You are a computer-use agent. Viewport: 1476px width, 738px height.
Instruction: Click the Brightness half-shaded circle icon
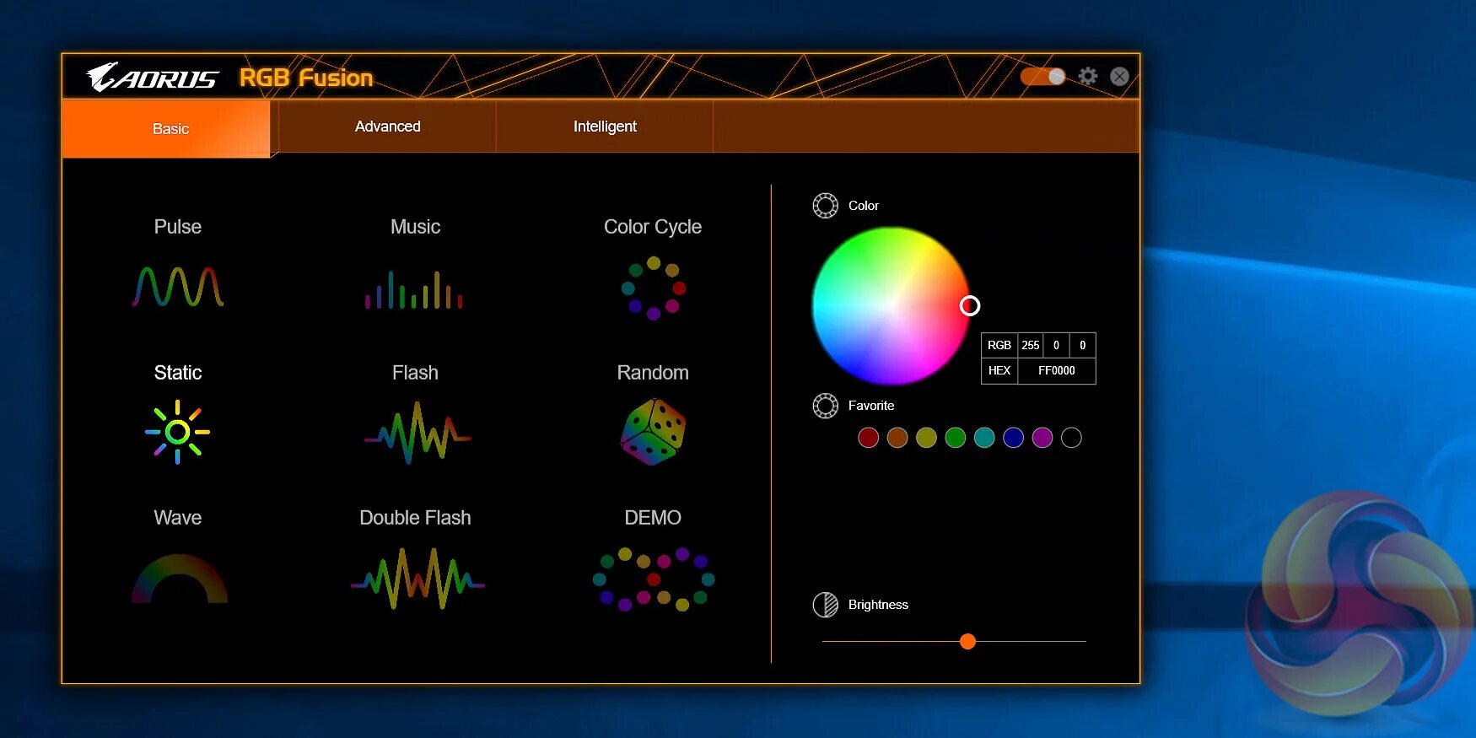tap(825, 605)
